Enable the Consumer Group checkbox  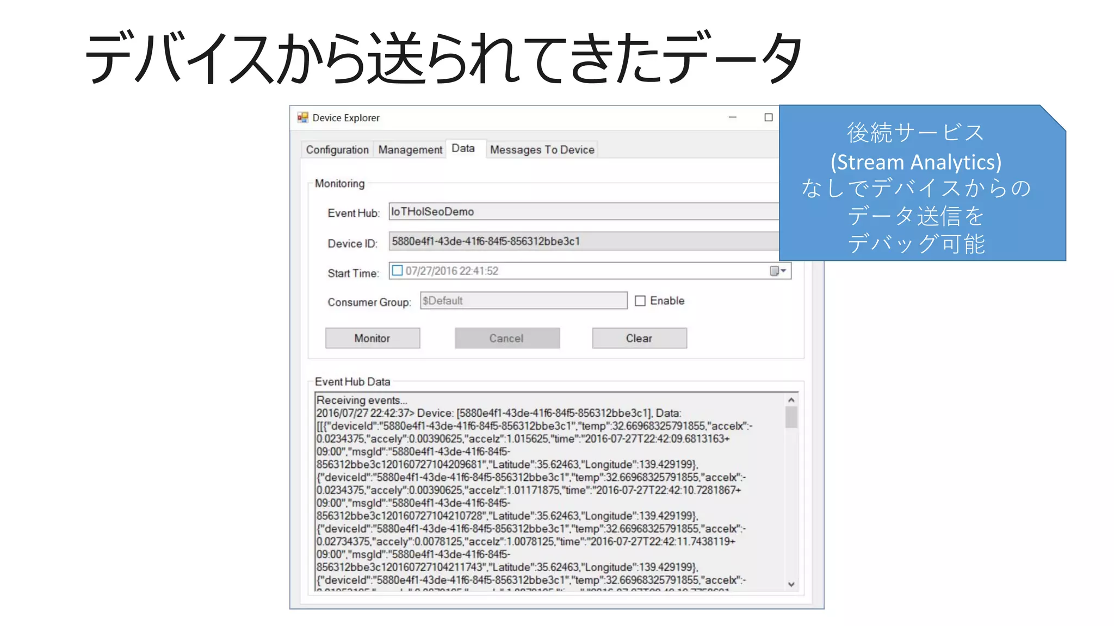(x=640, y=301)
